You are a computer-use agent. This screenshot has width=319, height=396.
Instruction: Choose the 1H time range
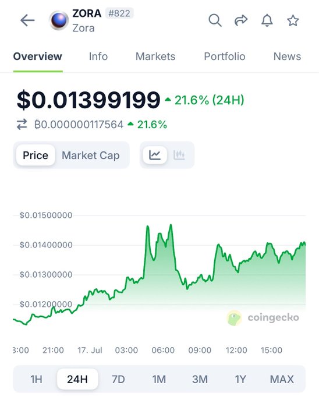click(x=36, y=379)
